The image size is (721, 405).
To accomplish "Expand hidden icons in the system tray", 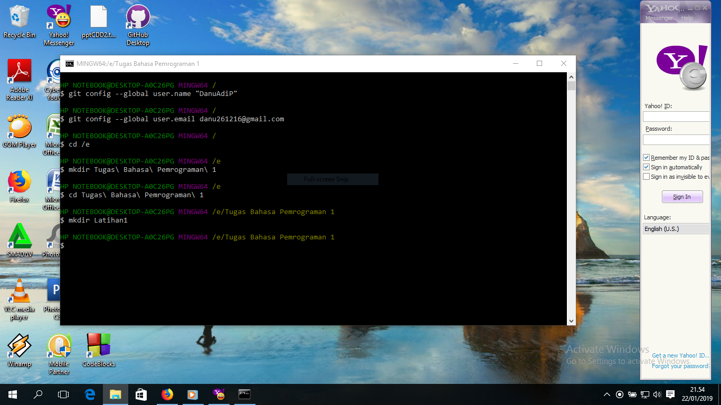I will click(x=606, y=394).
